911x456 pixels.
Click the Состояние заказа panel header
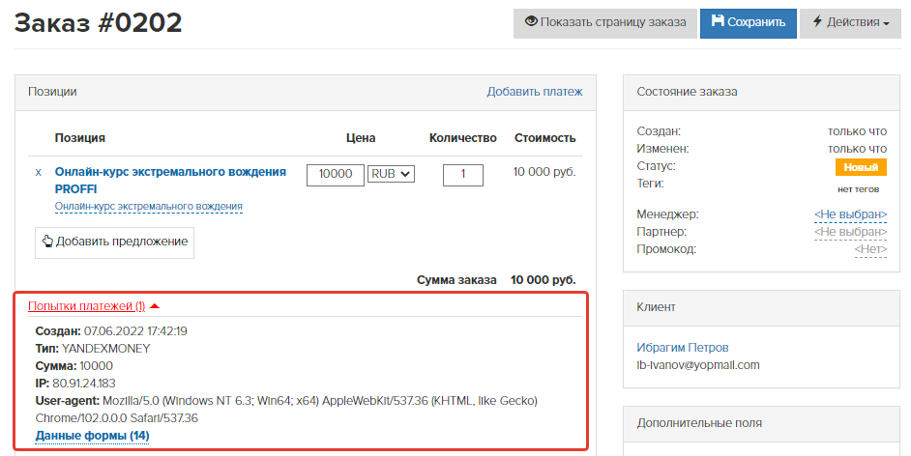tap(761, 93)
